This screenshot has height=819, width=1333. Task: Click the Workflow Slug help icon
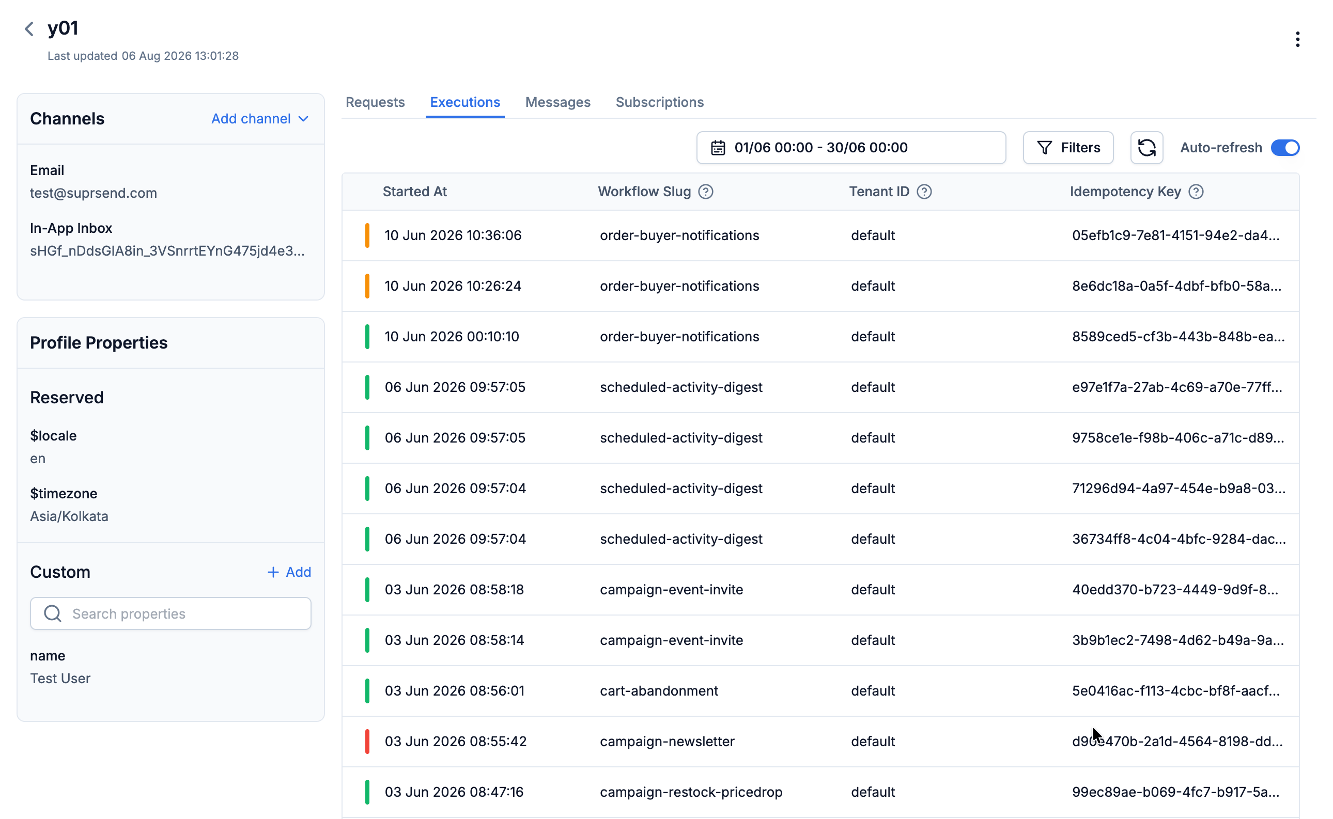[706, 192]
